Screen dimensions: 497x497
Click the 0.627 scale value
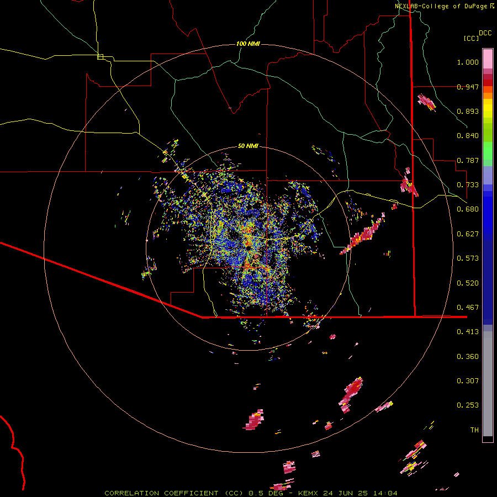(468, 234)
